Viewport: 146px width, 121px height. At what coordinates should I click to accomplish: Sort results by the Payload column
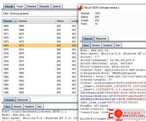[x=36, y=21]
